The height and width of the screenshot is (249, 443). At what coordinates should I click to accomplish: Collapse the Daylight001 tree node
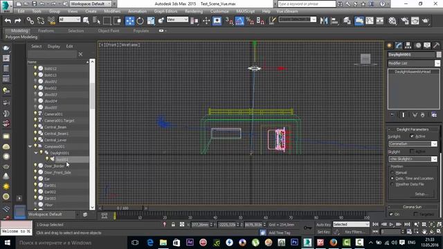click(x=36, y=153)
